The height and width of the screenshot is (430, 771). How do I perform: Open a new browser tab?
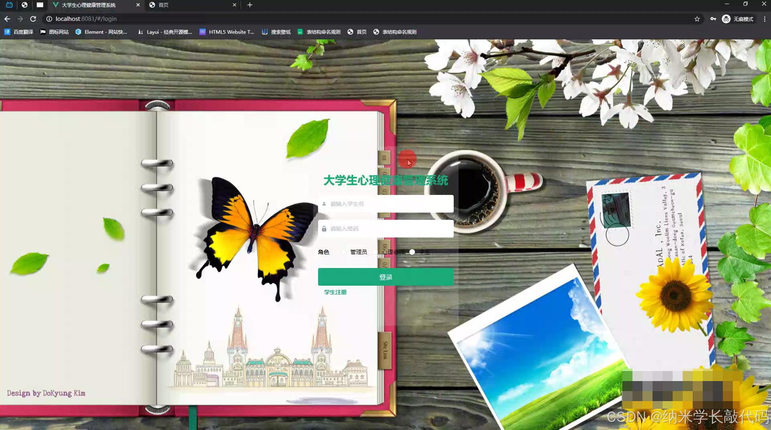[250, 5]
